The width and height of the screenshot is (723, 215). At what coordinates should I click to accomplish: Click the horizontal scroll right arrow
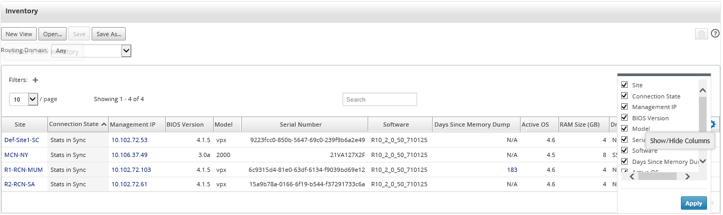[687, 176]
